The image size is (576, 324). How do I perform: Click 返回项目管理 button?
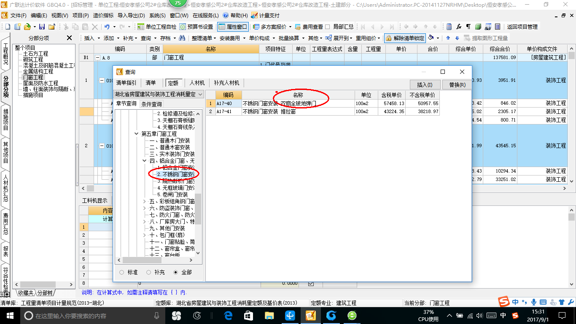pos(522,27)
